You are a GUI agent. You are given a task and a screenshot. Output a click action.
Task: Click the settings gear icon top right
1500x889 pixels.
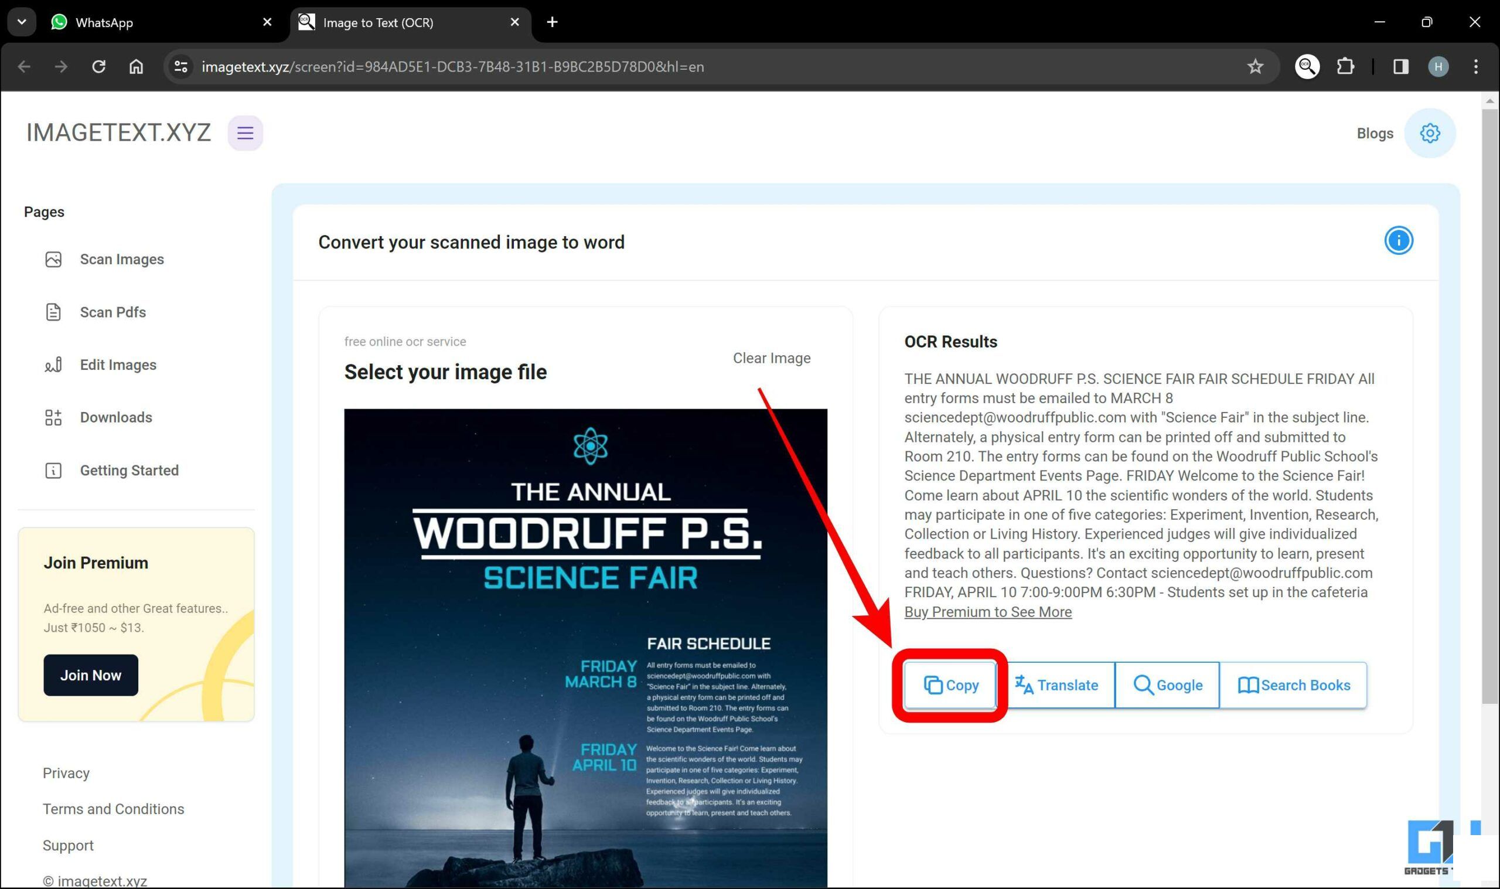pyautogui.click(x=1430, y=134)
